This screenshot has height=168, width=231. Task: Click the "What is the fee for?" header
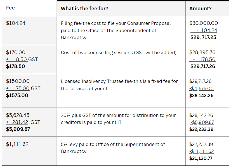[84, 8]
